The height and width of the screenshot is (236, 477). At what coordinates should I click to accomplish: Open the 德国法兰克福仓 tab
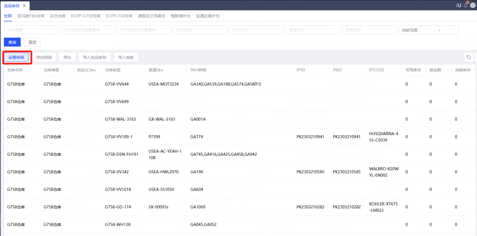click(x=152, y=16)
